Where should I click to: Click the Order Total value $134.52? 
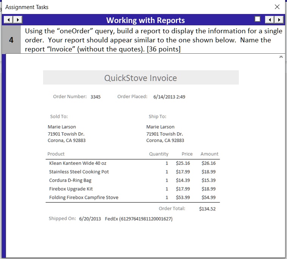[207, 209]
